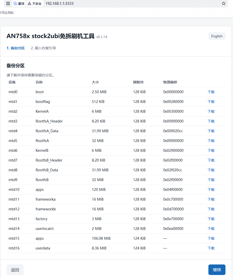
Task: Select the 1. 备份分区 step tab
Action: (x=16, y=48)
